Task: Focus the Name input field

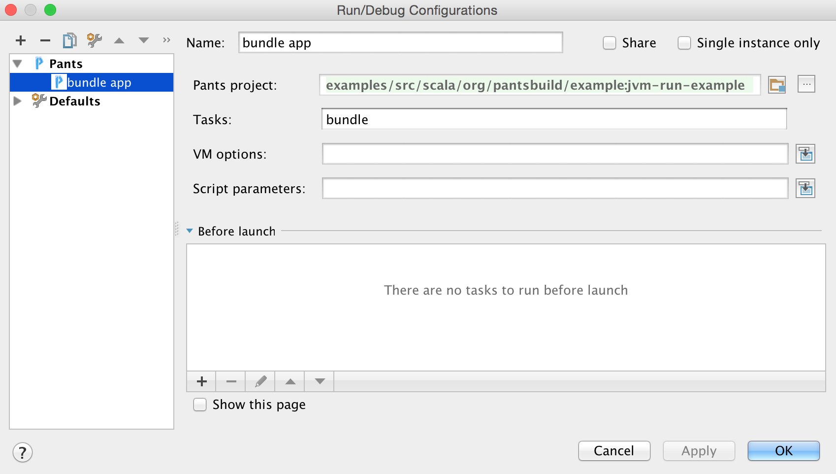Action: click(x=401, y=42)
